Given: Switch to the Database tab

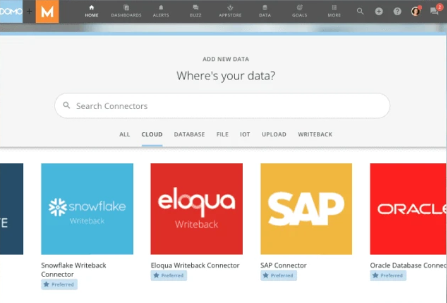Looking at the screenshot, I should coord(189,134).
